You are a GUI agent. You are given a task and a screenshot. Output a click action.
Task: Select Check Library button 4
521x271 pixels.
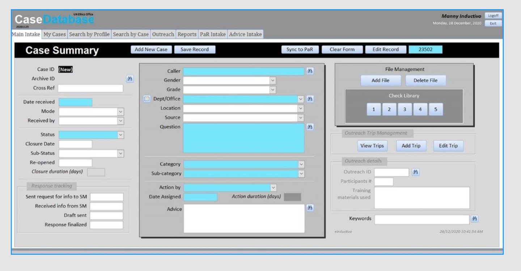pos(420,109)
